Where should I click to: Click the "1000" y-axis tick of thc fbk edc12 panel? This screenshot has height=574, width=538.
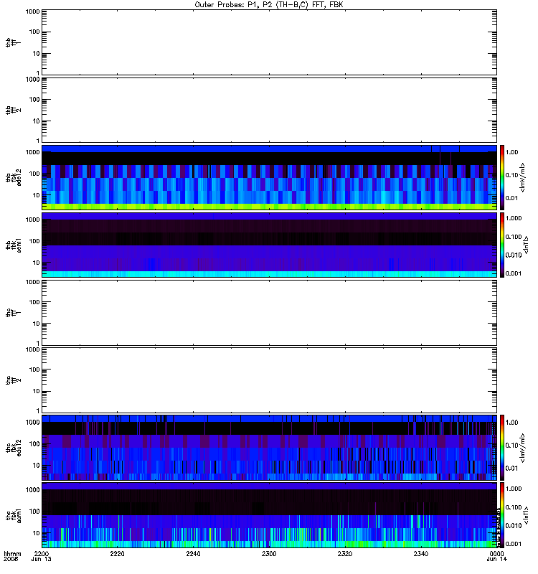tap(32, 422)
